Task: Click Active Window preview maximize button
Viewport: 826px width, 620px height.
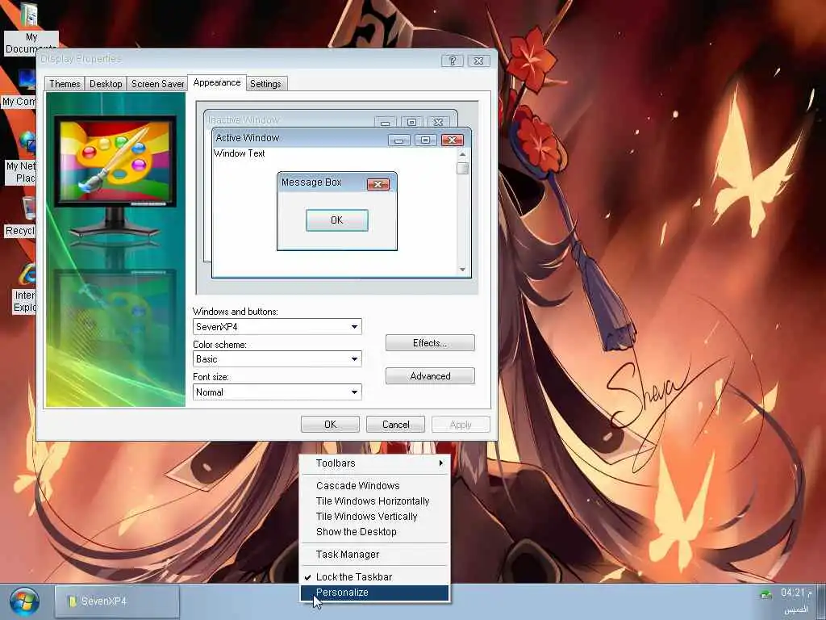Action: 425,140
